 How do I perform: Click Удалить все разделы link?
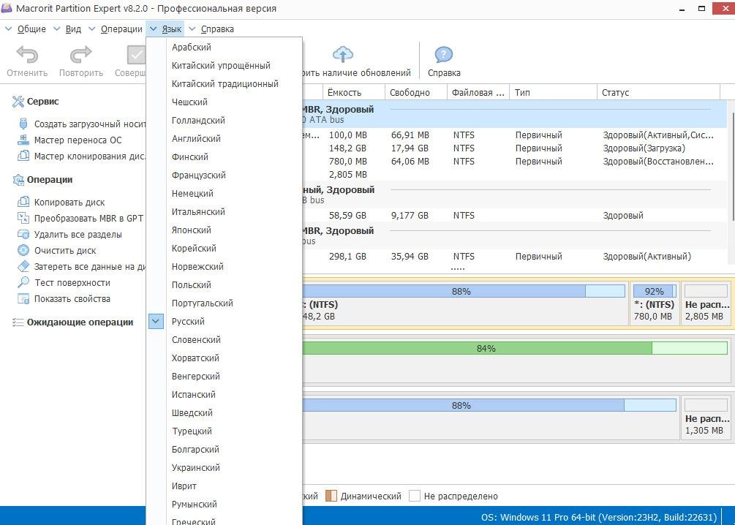78,235
